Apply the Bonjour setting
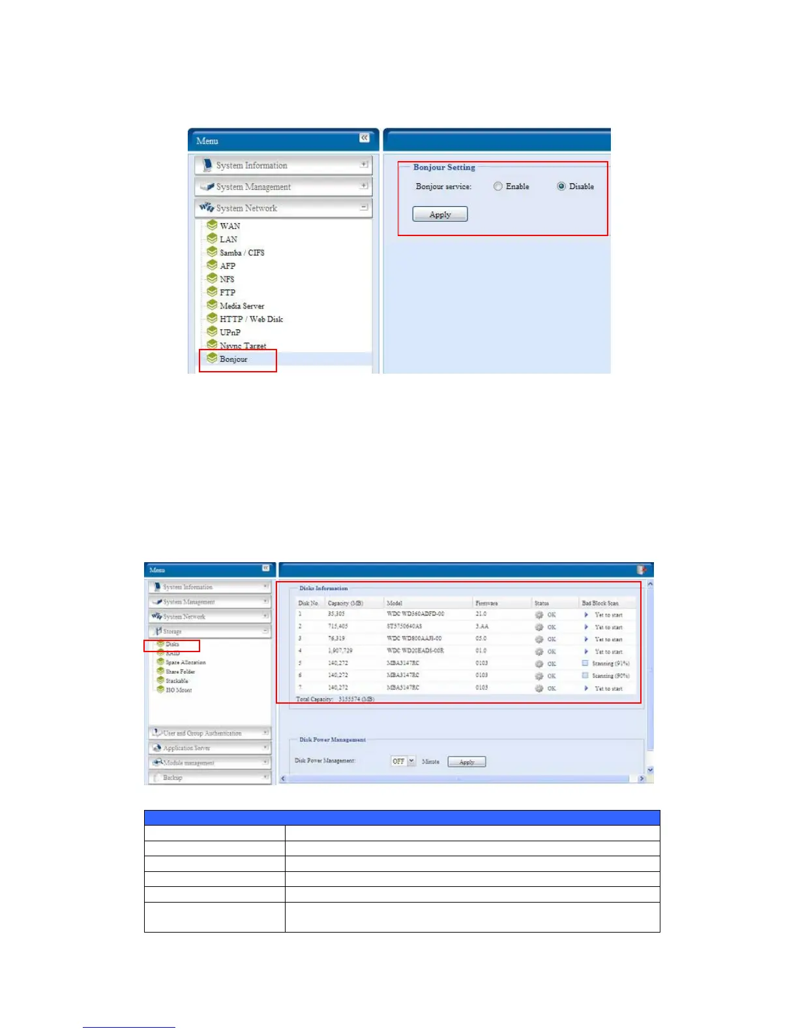Image resolution: width=798 pixels, height=1033 pixels. tap(440, 214)
